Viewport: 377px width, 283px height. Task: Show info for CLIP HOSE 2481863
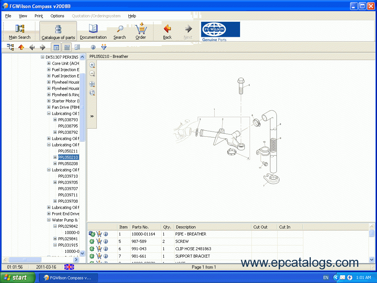pos(106,249)
